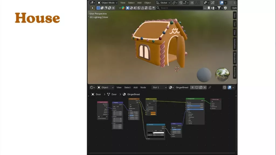Toggle Invert checkbox in Bump node

[x=172, y=128]
